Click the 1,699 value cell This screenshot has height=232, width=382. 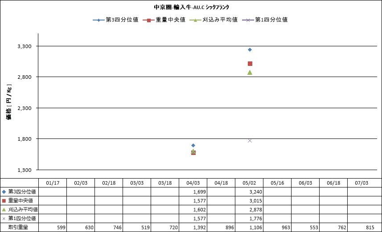[193, 192]
